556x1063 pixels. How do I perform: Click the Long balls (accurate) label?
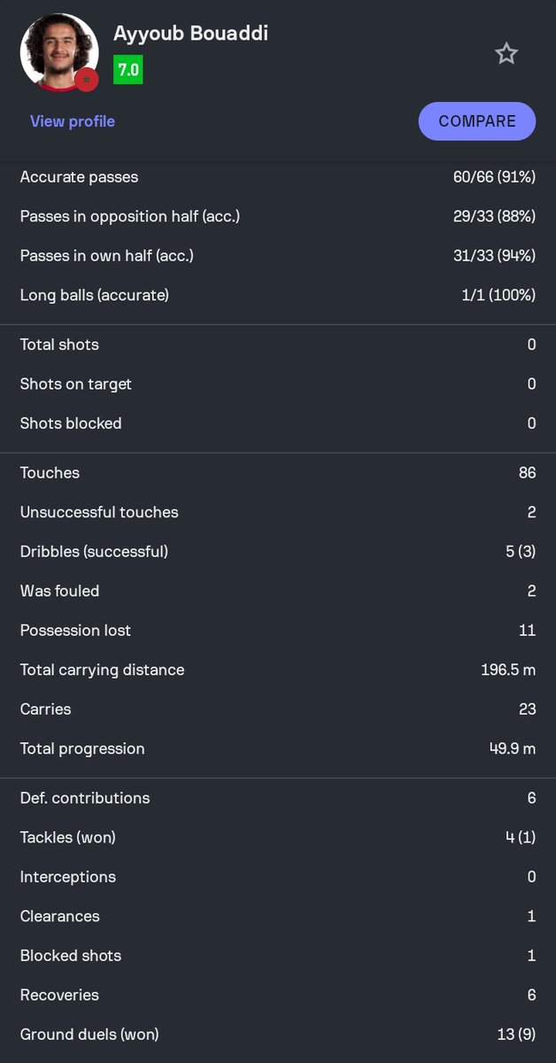click(95, 295)
